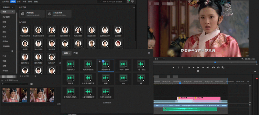The height and width of the screenshot is (115, 259).
Task: Click the play button in the program monitor
Action: click(x=198, y=67)
